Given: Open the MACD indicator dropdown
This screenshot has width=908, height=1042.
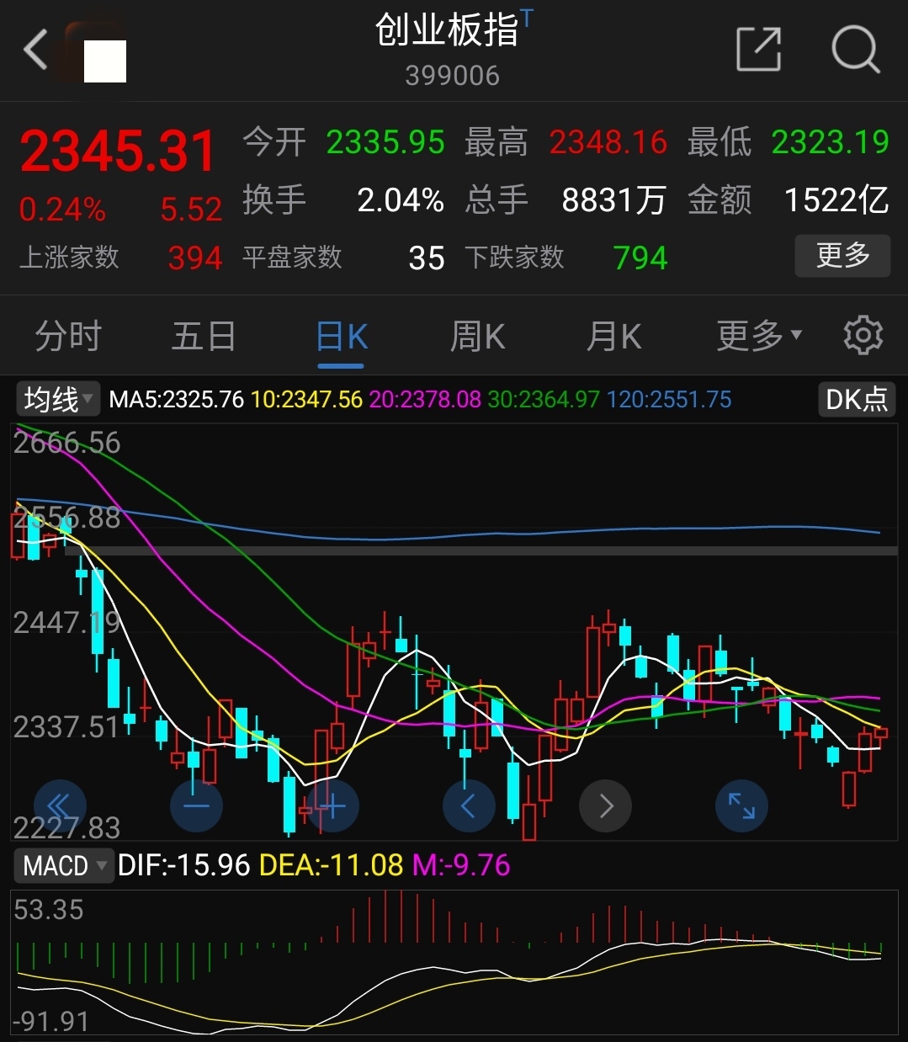Looking at the screenshot, I should (x=63, y=864).
